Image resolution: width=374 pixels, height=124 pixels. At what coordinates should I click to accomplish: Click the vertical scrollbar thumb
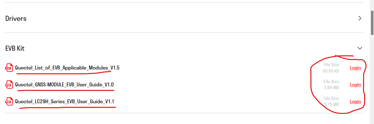[372, 23]
